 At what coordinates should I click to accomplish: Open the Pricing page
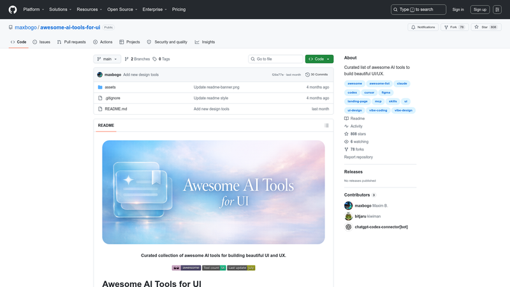click(x=179, y=10)
